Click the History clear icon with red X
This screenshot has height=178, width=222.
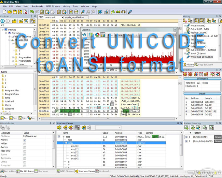[185, 21]
